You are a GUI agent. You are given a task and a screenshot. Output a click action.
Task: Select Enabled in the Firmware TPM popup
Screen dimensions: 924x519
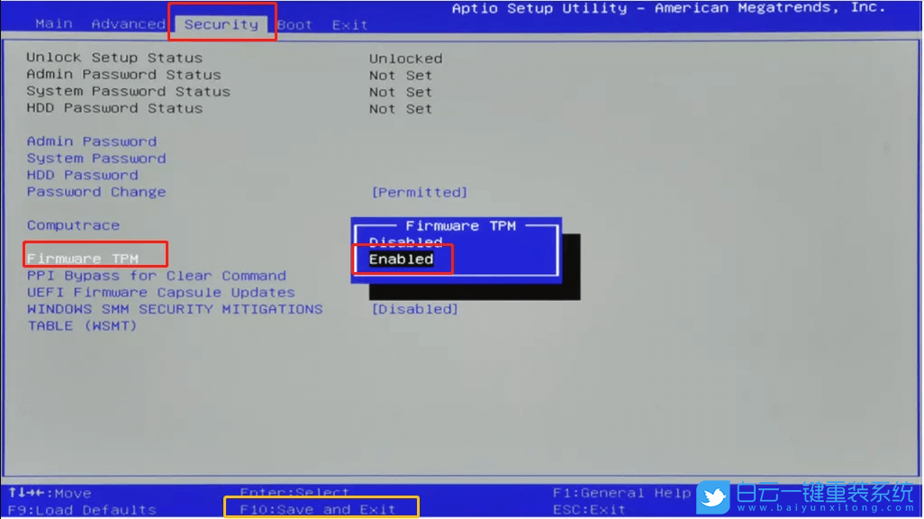coord(403,259)
